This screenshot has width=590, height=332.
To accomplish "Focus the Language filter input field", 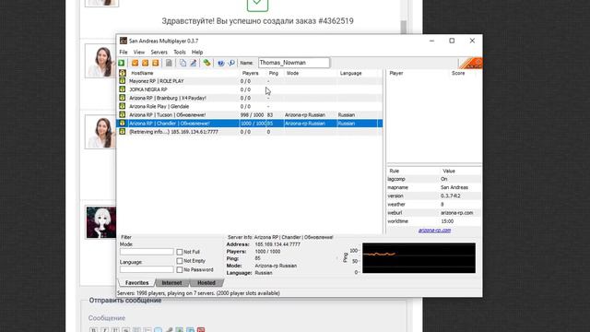I will [x=147, y=269].
